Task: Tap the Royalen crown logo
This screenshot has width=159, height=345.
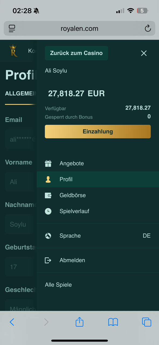Action: click(x=13, y=51)
